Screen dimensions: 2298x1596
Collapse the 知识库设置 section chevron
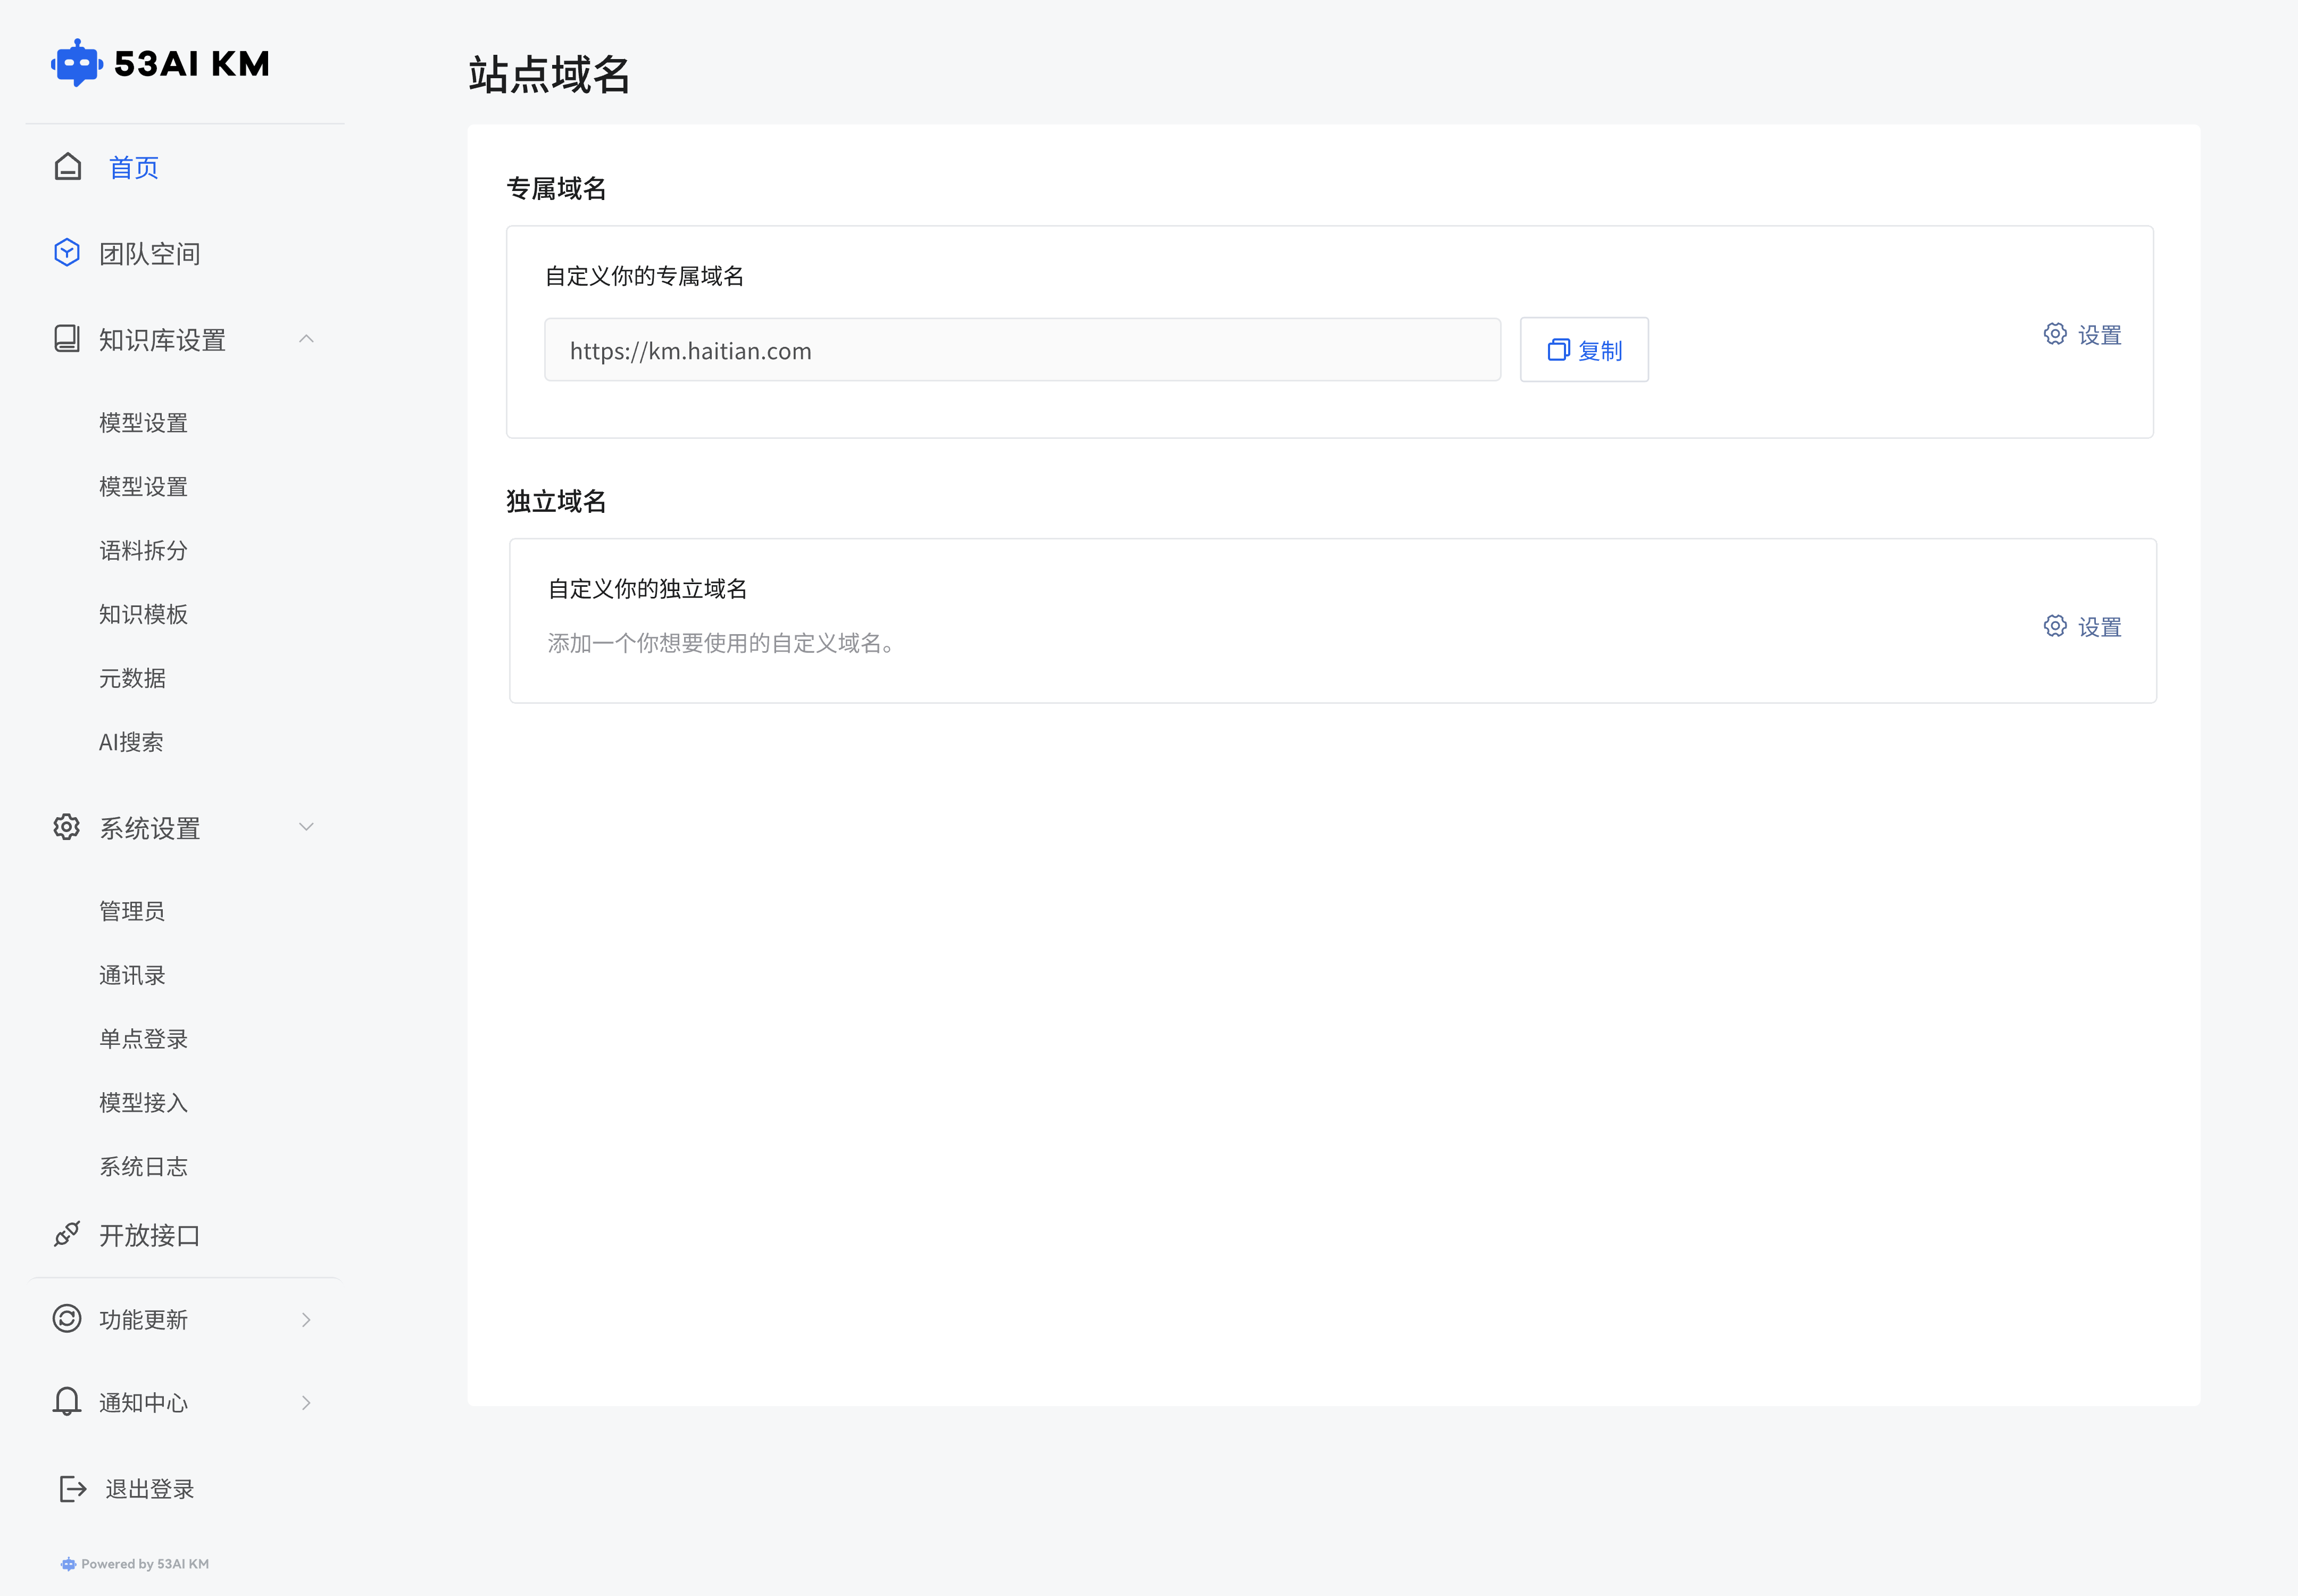[x=306, y=339]
